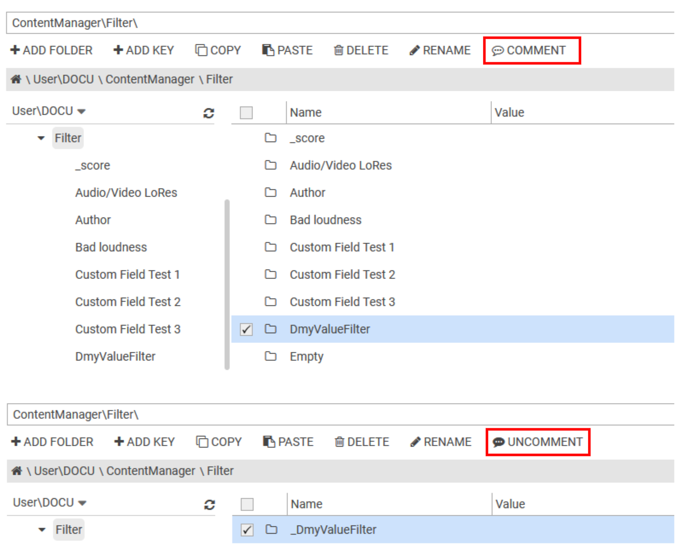
Task: Uncheck the _DmyValueFilter row checkbox
Action: click(x=247, y=530)
